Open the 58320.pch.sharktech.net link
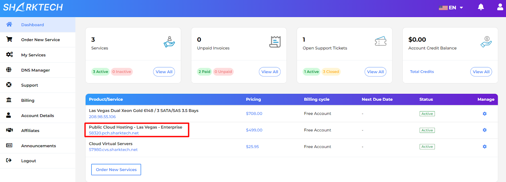The width and height of the screenshot is (506, 182). coord(114,133)
